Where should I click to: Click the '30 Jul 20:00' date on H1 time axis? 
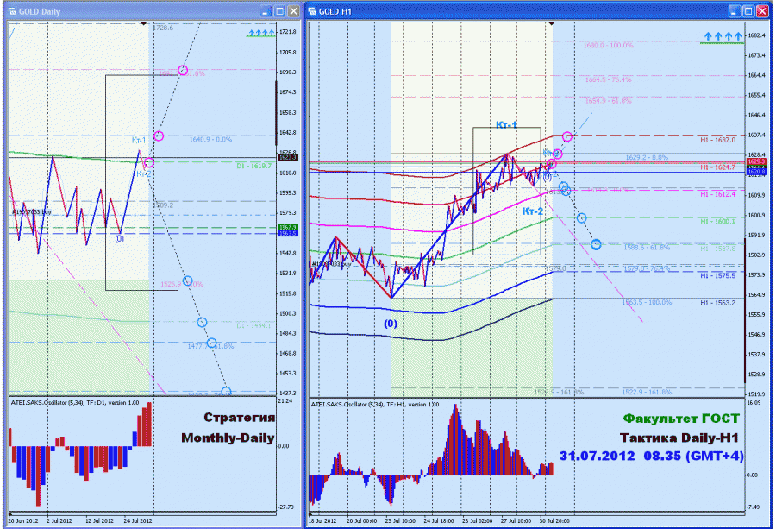tap(554, 520)
